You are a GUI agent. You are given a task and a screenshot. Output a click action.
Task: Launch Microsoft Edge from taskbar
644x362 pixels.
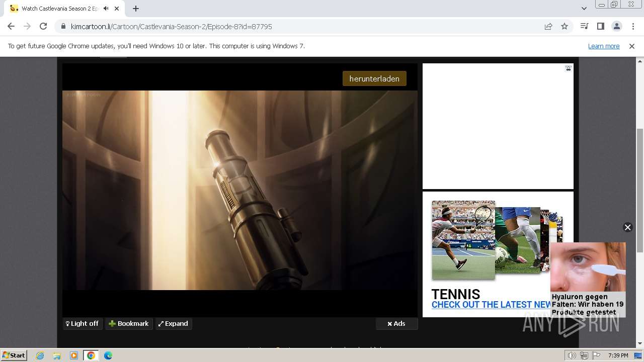pyautogui.click(x=108, y=355)
